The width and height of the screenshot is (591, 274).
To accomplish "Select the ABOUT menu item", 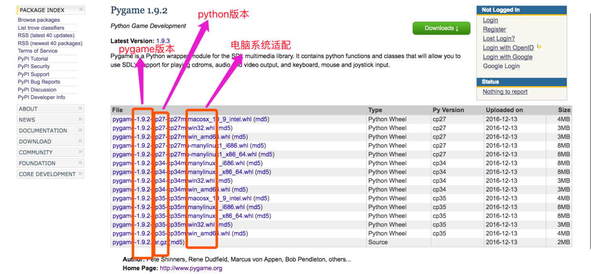I will pyautogui.click(x=28, y=109).
